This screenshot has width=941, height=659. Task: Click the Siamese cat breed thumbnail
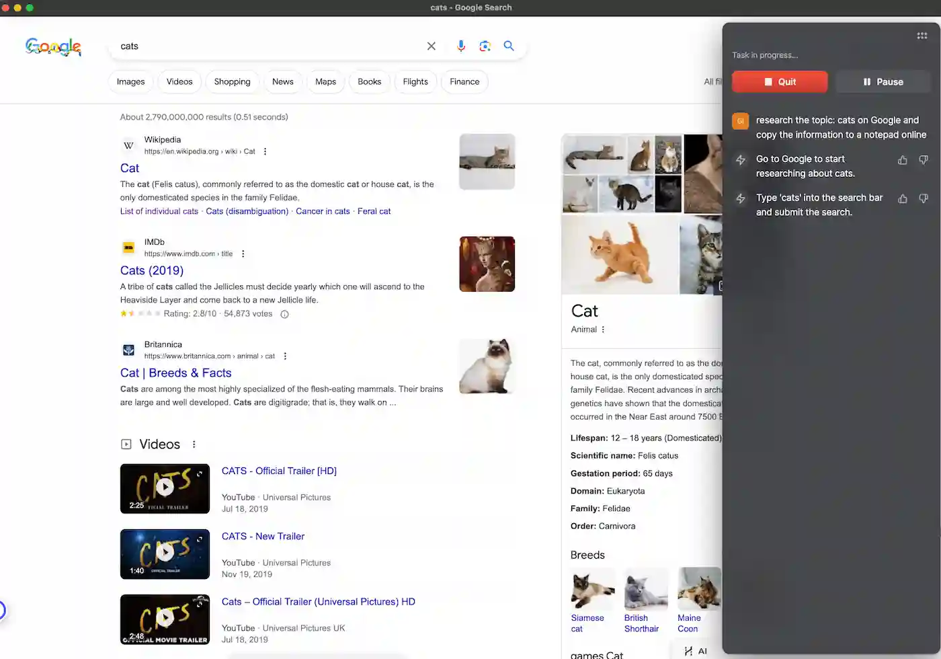pyautogui.click(x=592, y=589)
